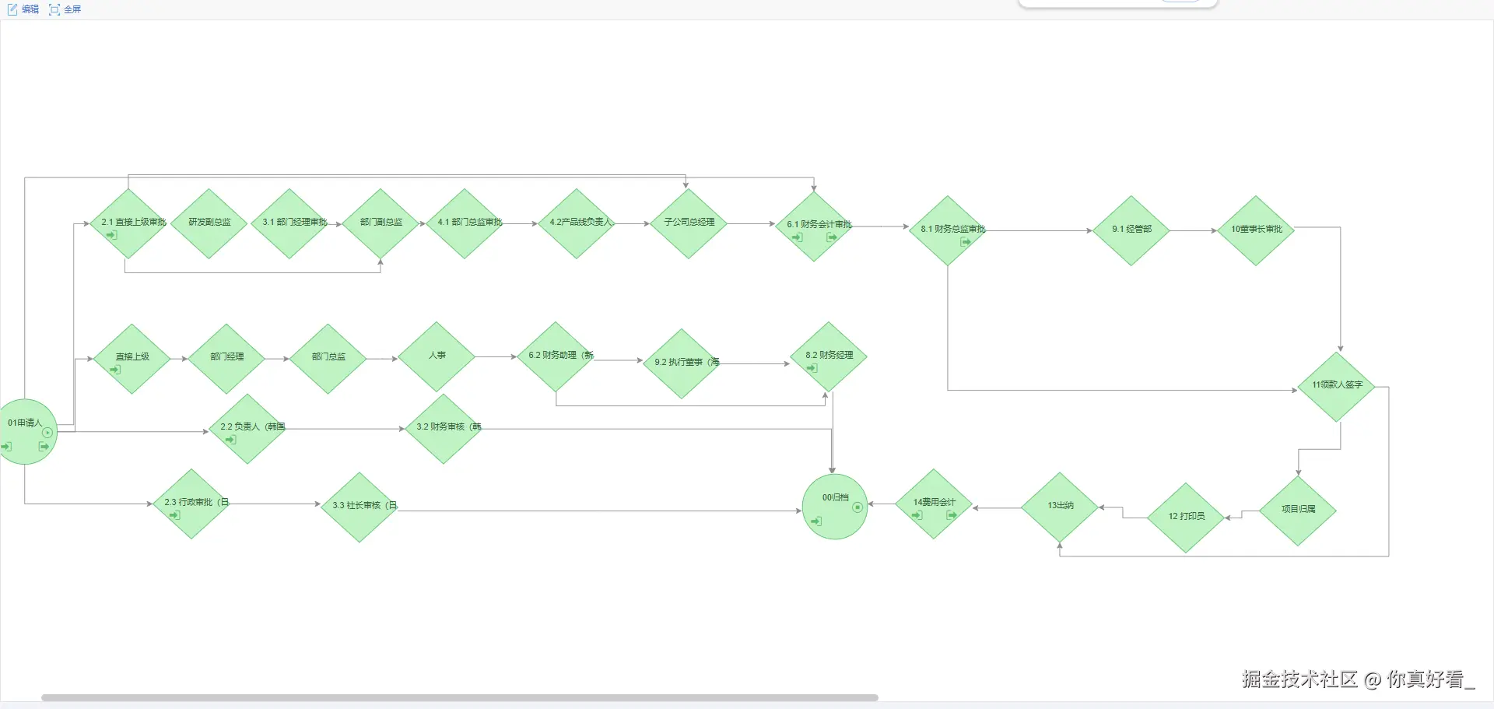Click the entry icon on 2.1 直接上级审批

point(112,235)
